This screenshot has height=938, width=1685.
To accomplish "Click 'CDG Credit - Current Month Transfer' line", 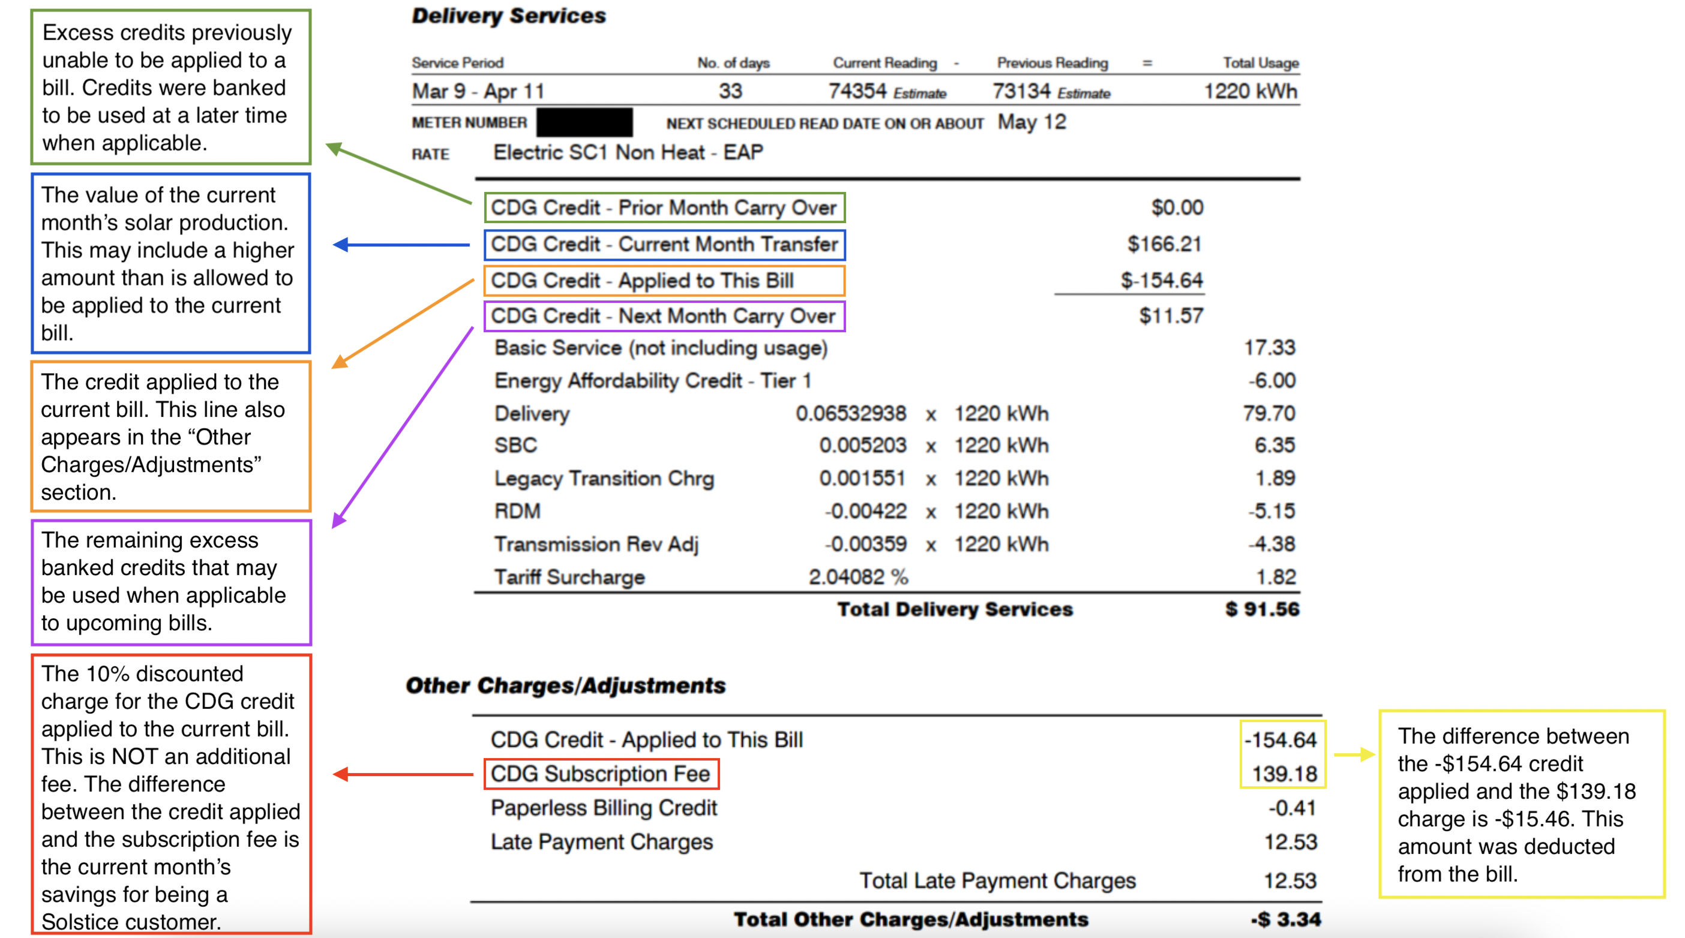I will tap(664, 245).
